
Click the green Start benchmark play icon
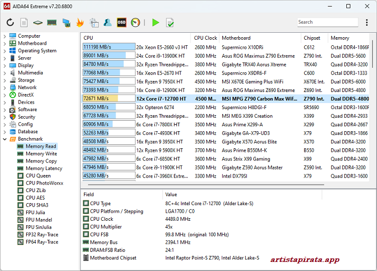tap(156, 22)
